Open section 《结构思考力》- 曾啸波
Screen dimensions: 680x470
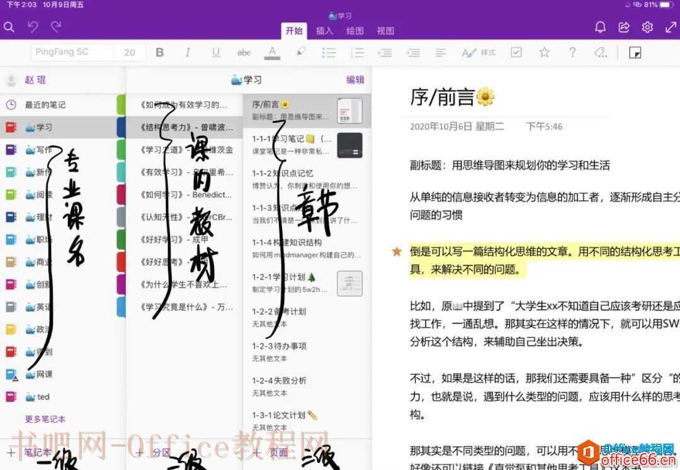coord(184,127)
